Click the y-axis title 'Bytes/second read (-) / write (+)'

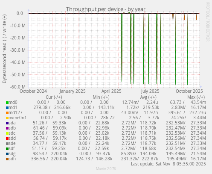[4, 49]
